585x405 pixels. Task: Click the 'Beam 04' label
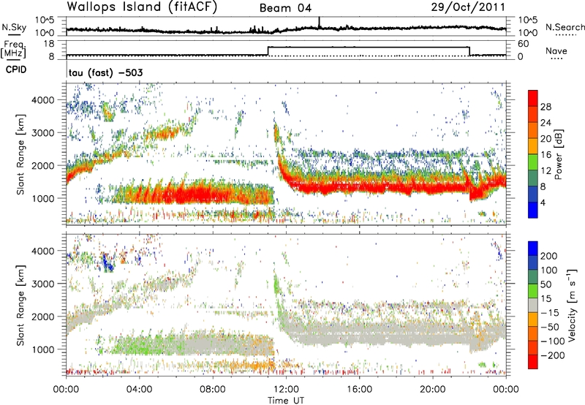(x=285, y=8)
